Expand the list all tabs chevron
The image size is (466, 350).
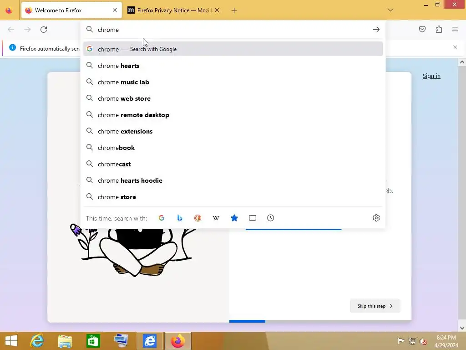390,10
